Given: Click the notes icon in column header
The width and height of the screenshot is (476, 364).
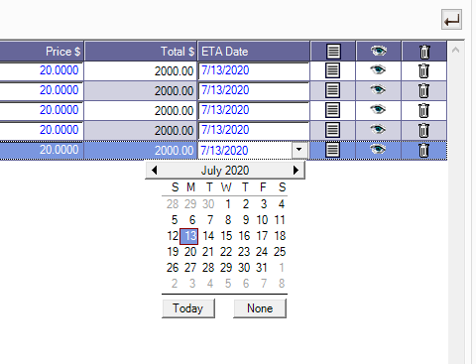Looking at the screenshot, I should (x=333, y=52).
